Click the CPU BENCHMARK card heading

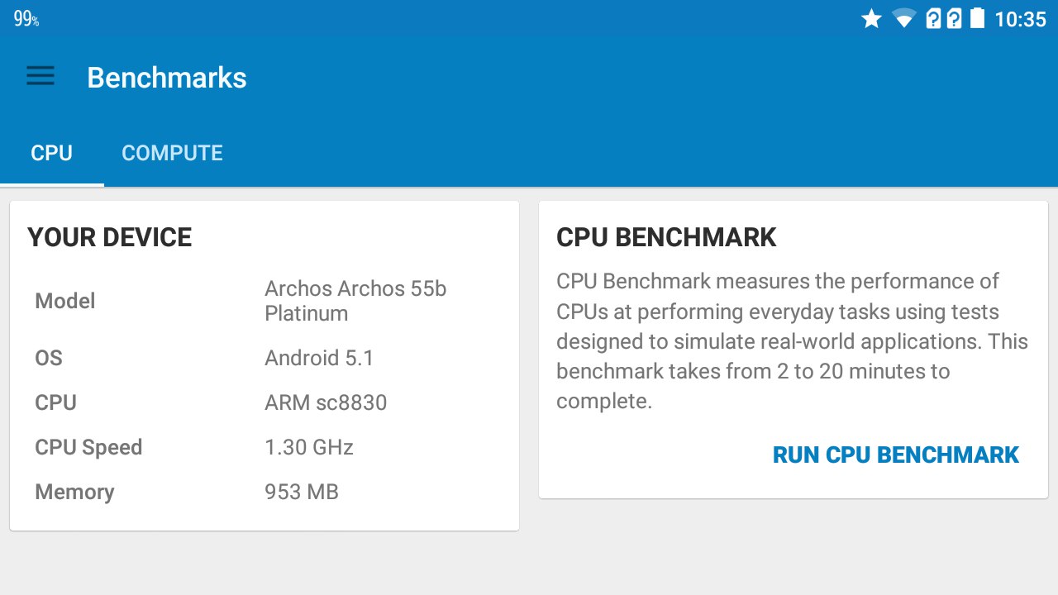coord(666,237)
